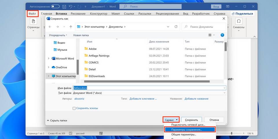
Task: Open the Упорядочить menu
Action: [x=58, y=35]
